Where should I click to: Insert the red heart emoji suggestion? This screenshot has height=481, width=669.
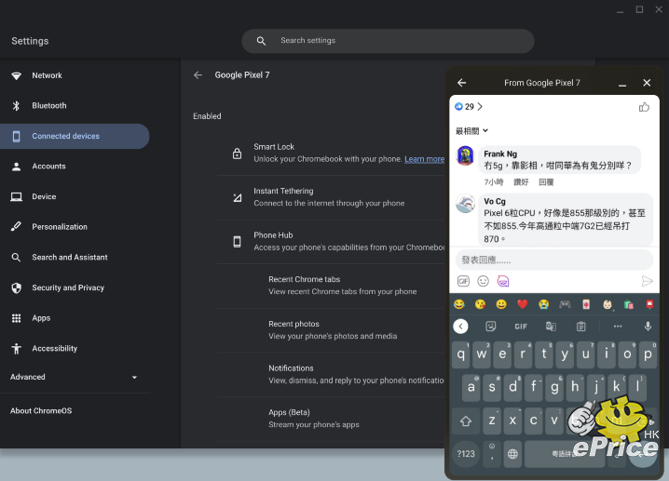[522, 304]
